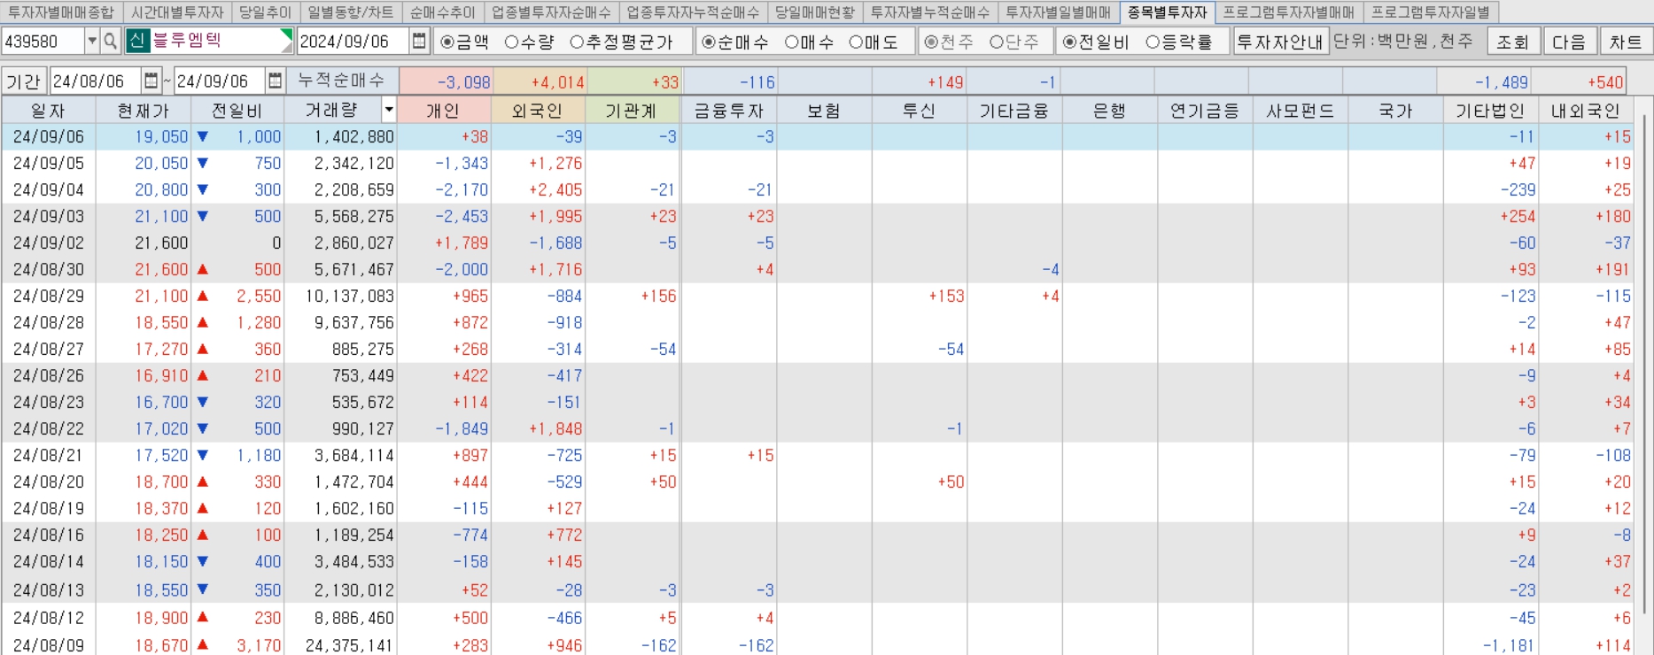Select the 등락률 radio option

[x=1178, y=42]
